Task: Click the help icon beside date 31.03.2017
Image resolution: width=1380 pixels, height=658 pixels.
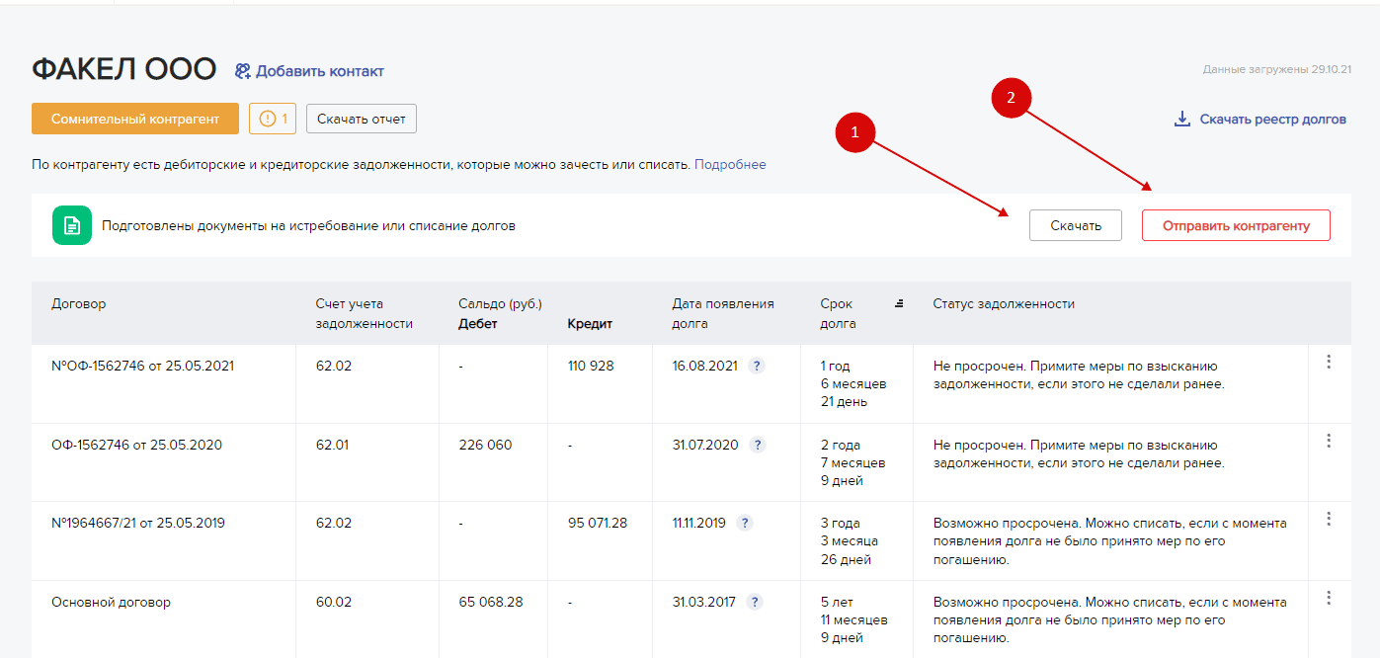Action: pos(755,602)
